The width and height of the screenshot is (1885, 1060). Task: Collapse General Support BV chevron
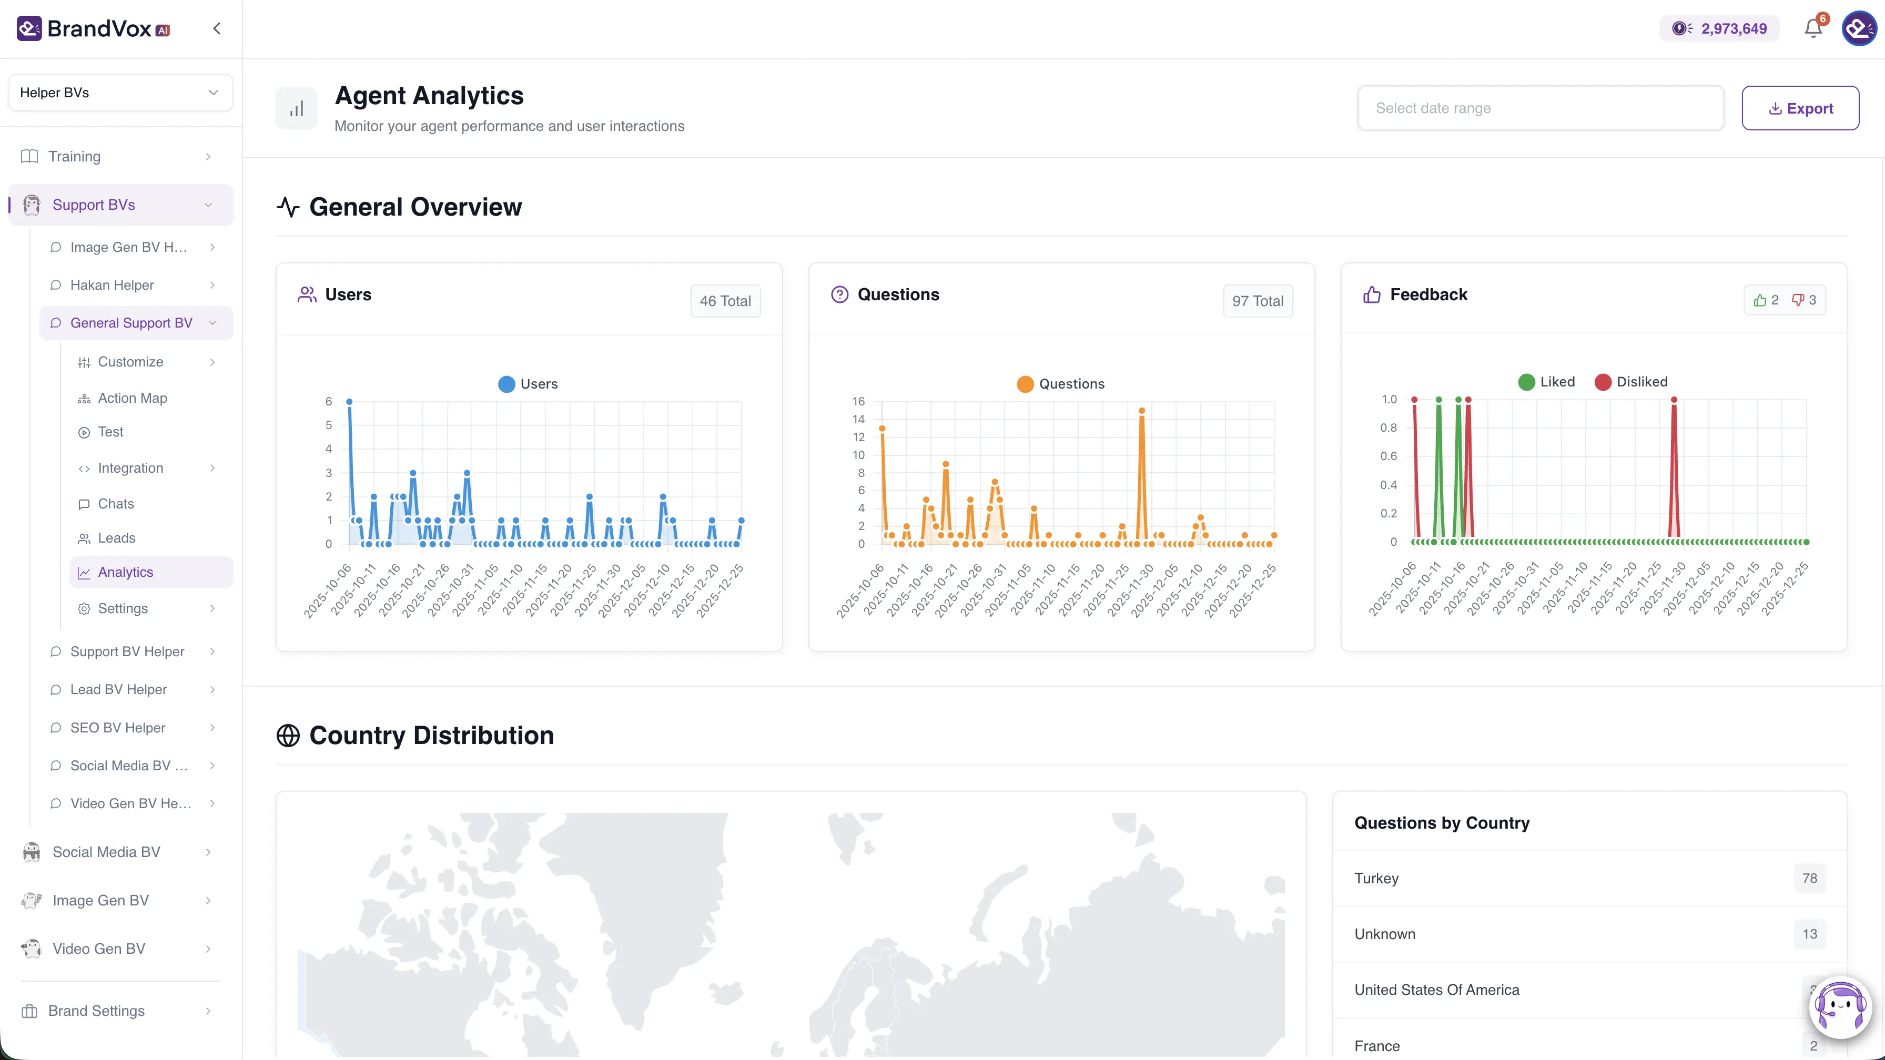pos(212,323)
